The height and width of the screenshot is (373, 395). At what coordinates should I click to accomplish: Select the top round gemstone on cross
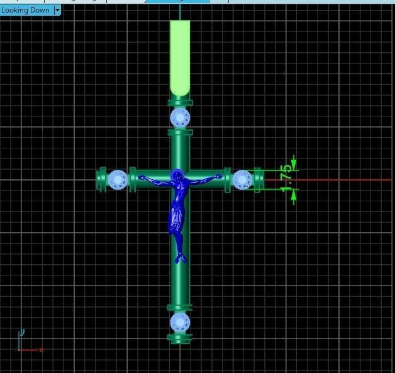click(x=180, y=118)
